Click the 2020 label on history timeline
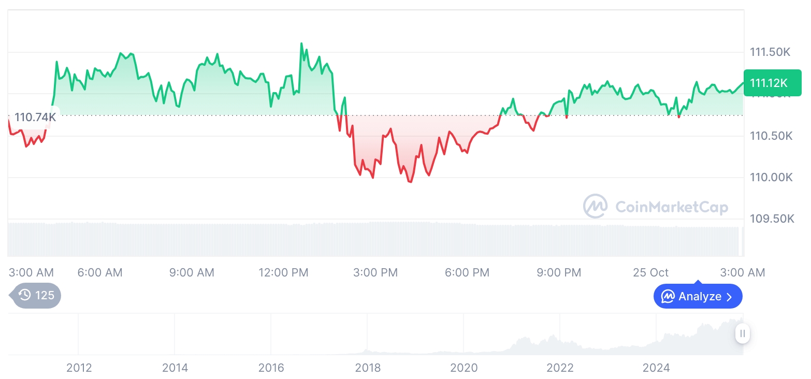The width and height of the screenshot is (811, 379). click(x=464, y=368)
